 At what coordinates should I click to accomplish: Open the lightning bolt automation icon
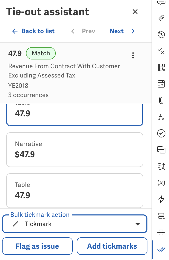point(161,199)
